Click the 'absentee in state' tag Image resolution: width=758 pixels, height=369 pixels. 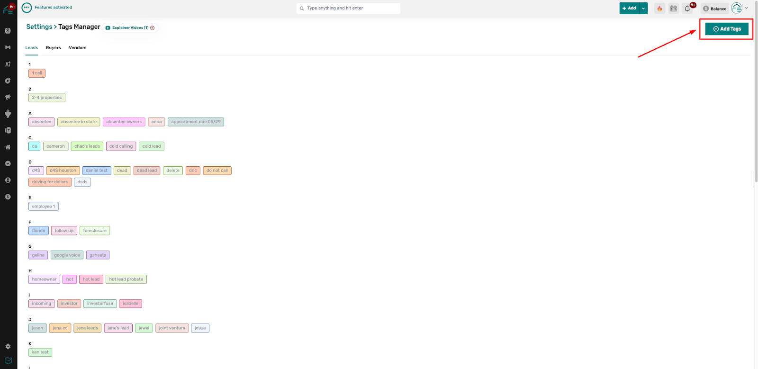(x=79, y=122)
